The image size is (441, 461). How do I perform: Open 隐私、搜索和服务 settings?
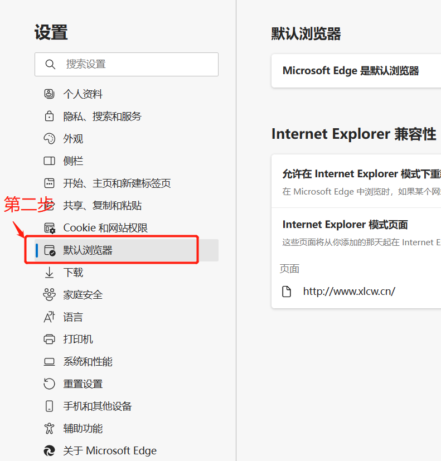127,117
